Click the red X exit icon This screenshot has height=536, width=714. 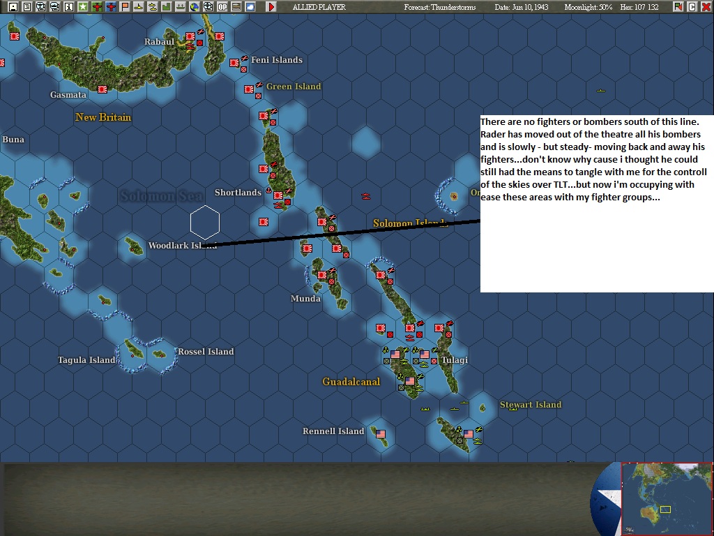coord(706,7)
